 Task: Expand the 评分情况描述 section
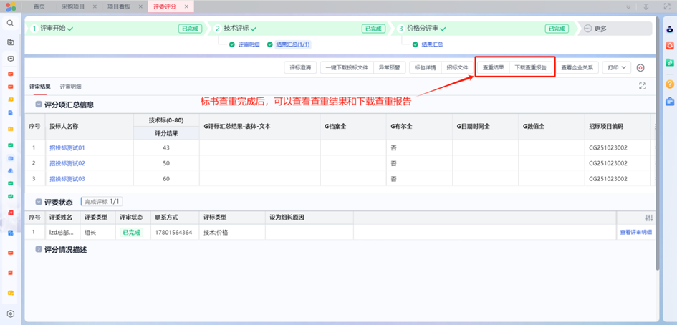click(x=39, y=249)
